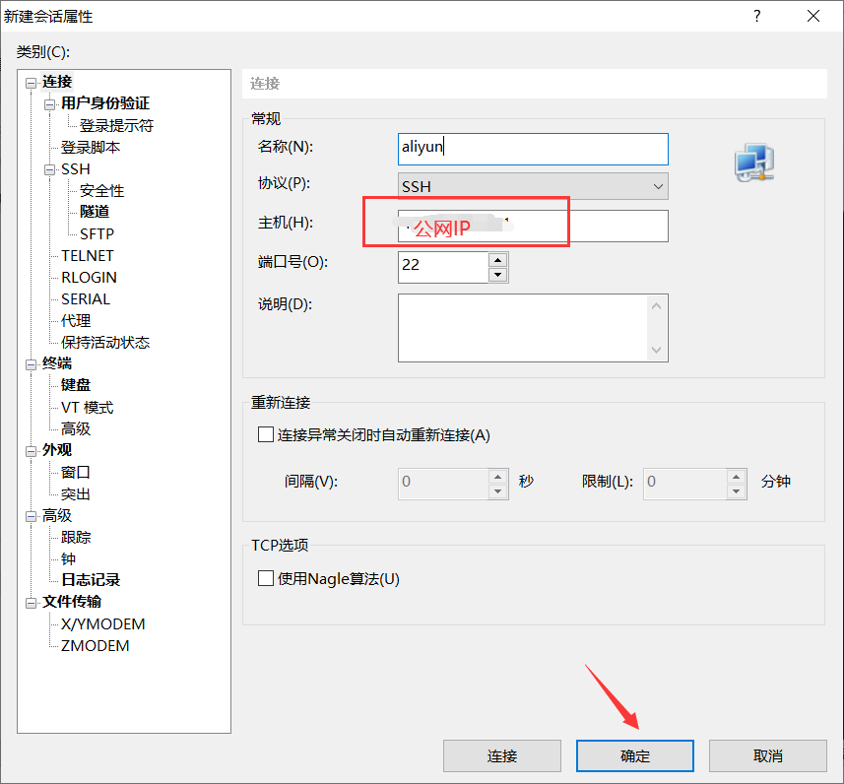Image resolution: width=844 pixels, height=784 pixels.
Task: Decrease the port number with down arrow
Action: pyautogui.click(x=499, y=273)
